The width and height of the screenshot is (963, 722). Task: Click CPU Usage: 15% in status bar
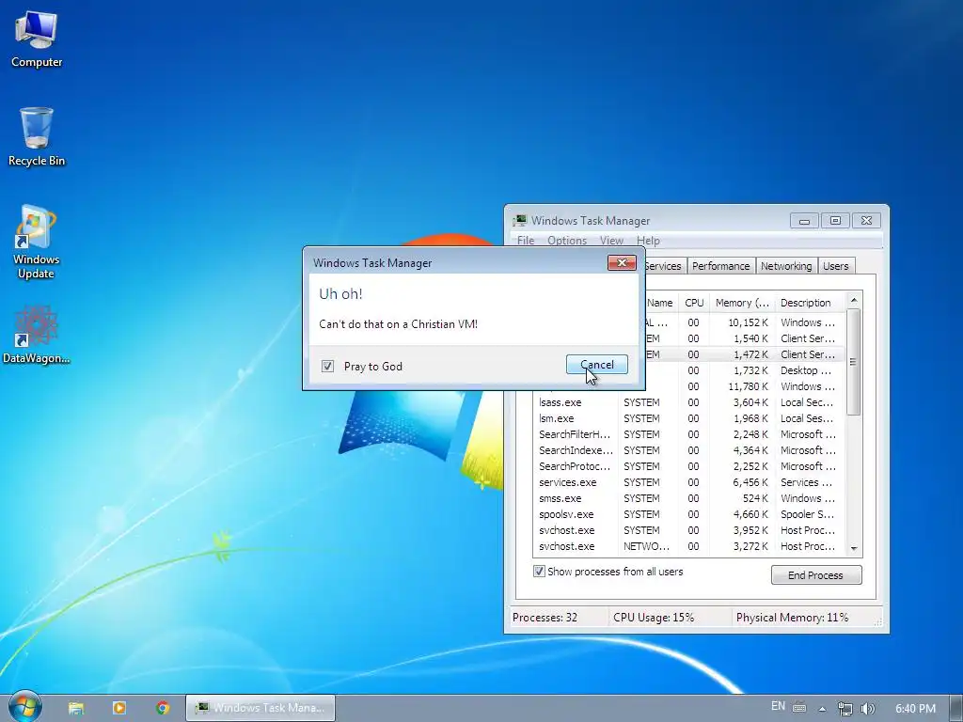[x=654, y=618]
